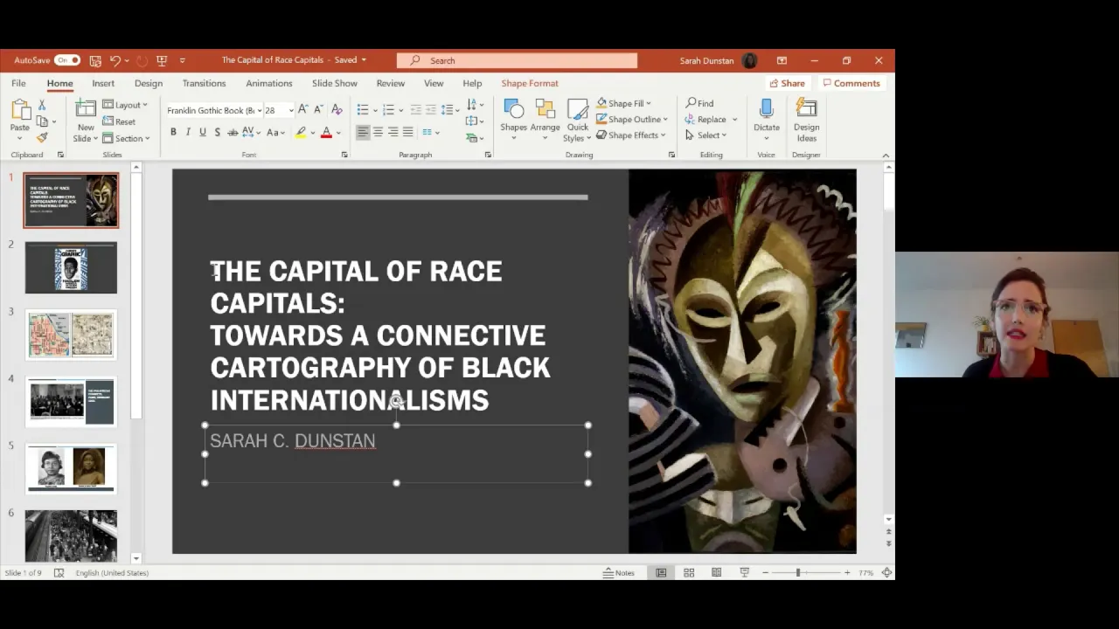Apply the red font color
Image resolution: width=1119 pixels, height=629 pixels.
pyautogui.click(x=326, y=132)
